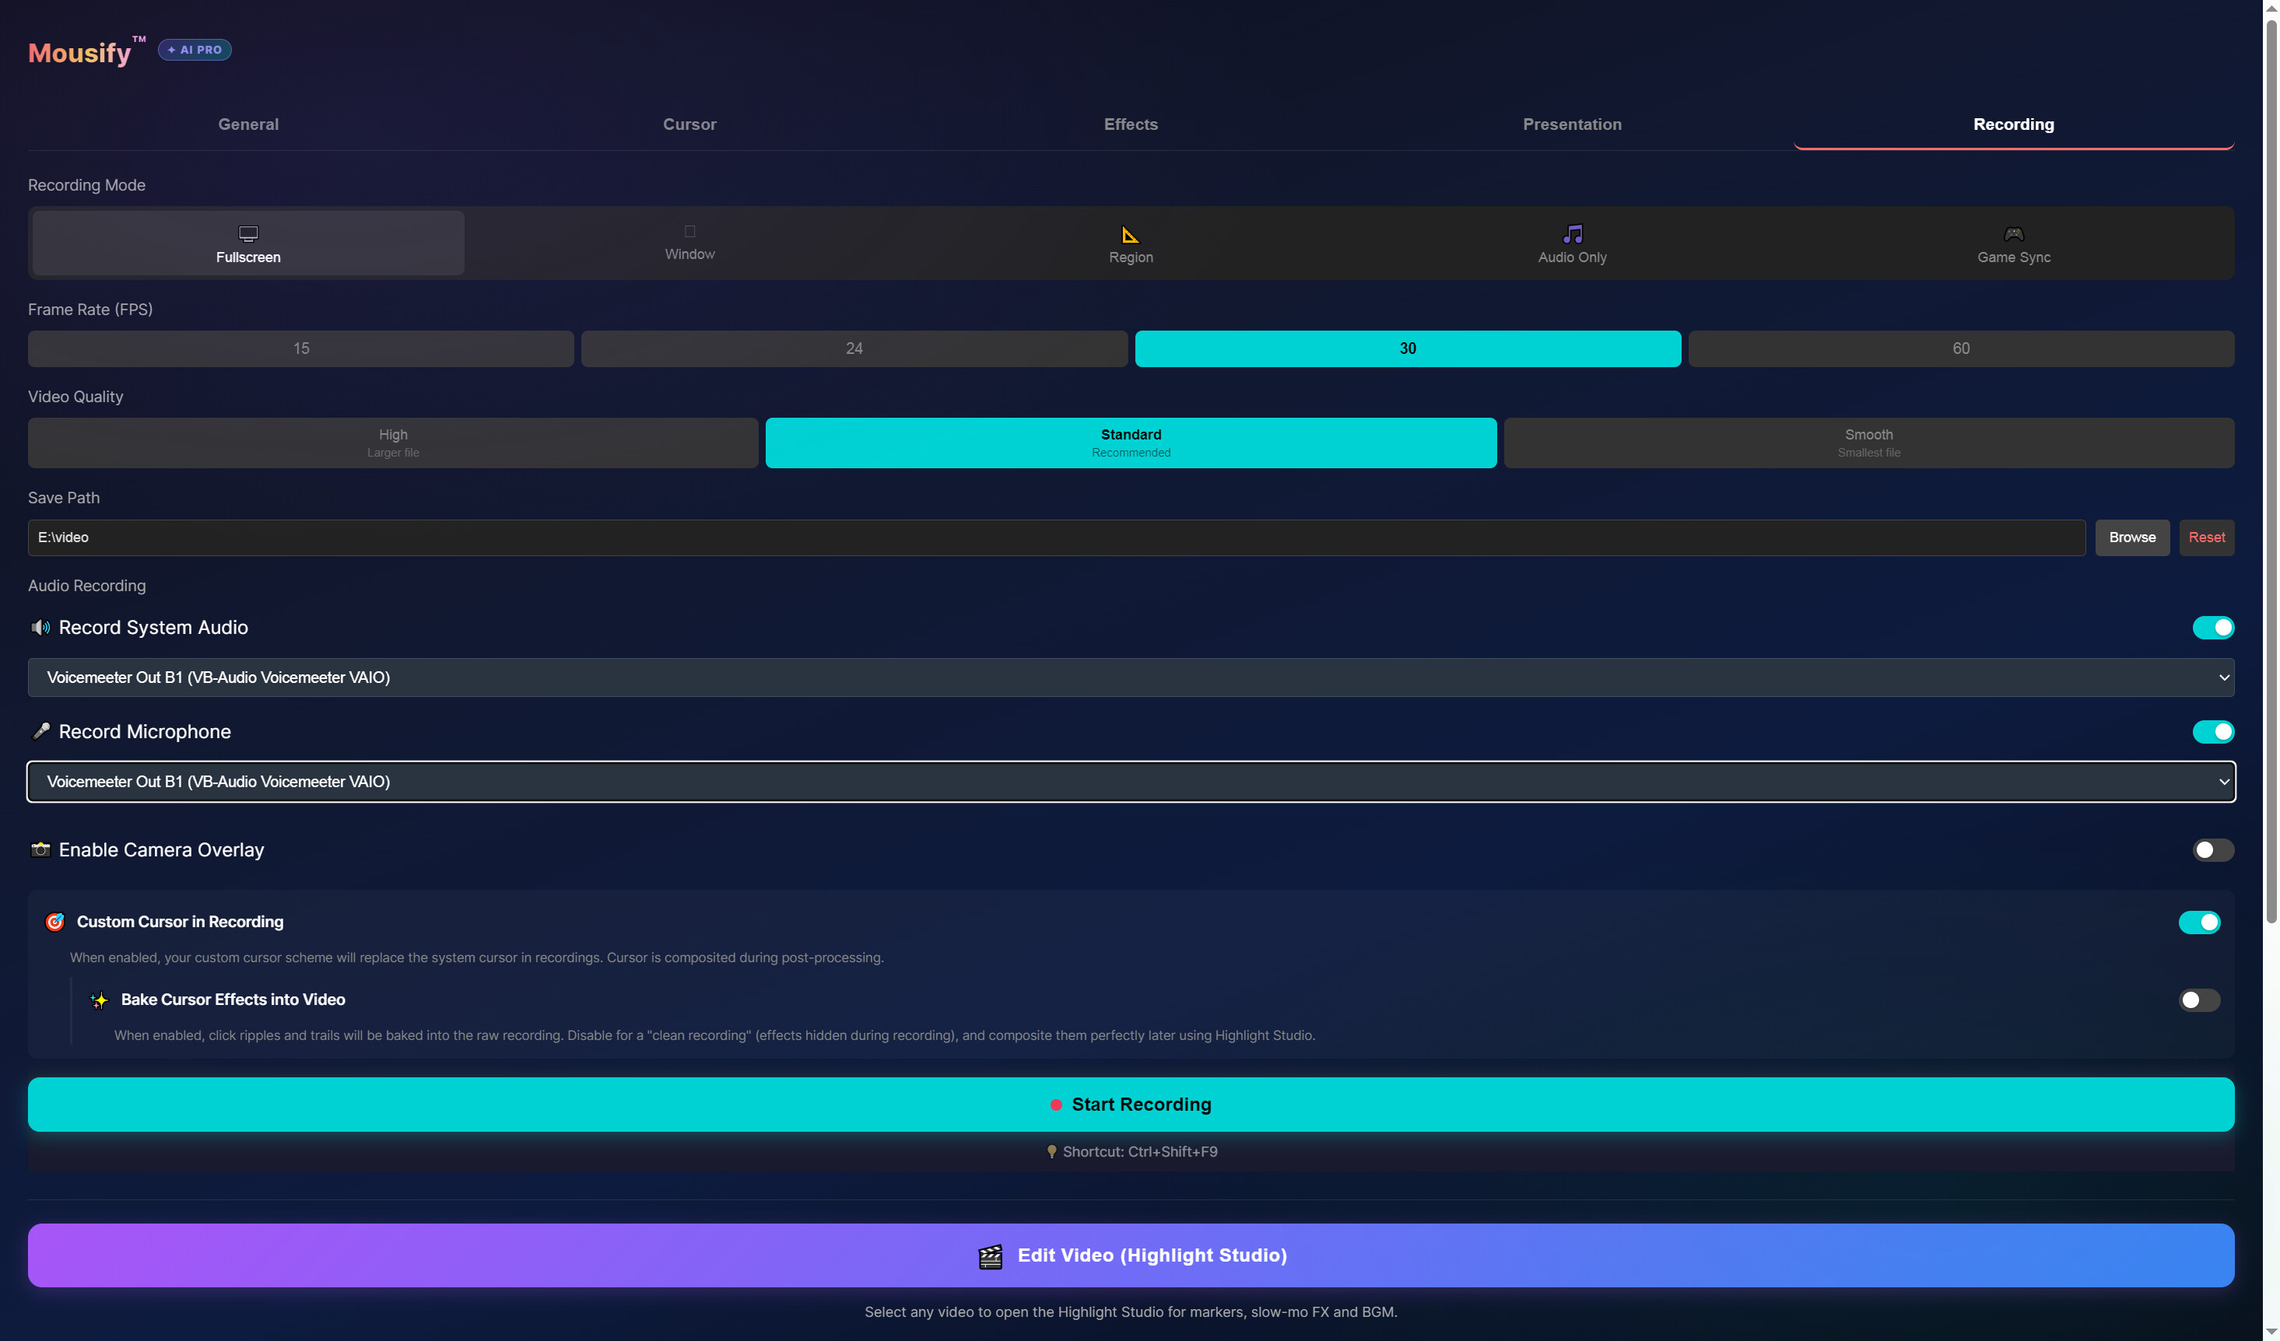The width and height of the screenshot is (2280, 1341).
Task: Select Audio Only music note icon
Action: 1573,234
